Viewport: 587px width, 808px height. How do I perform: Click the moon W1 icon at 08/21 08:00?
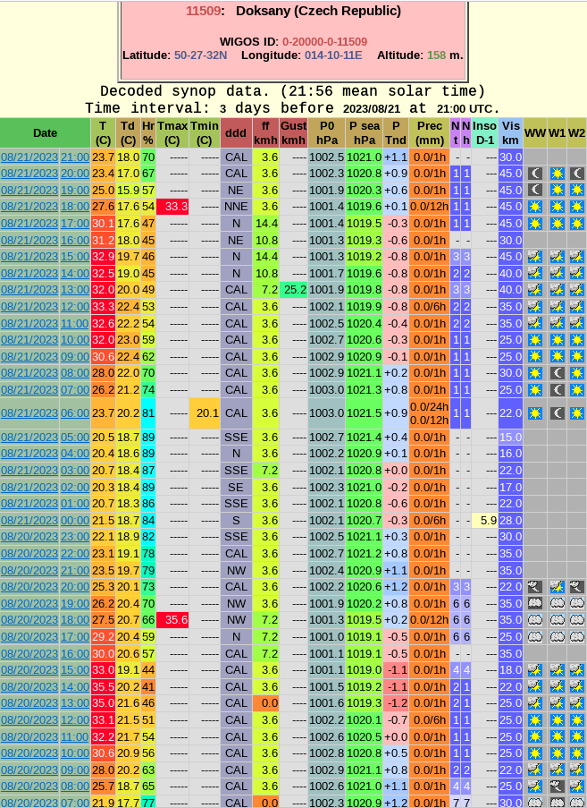tap(557, 373)
